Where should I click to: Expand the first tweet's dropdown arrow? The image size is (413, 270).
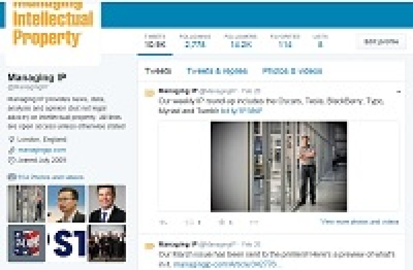point(399,92)
